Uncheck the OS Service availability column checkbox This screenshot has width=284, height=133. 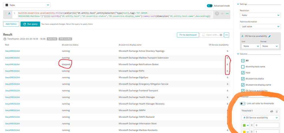click(x=243, y=91)
